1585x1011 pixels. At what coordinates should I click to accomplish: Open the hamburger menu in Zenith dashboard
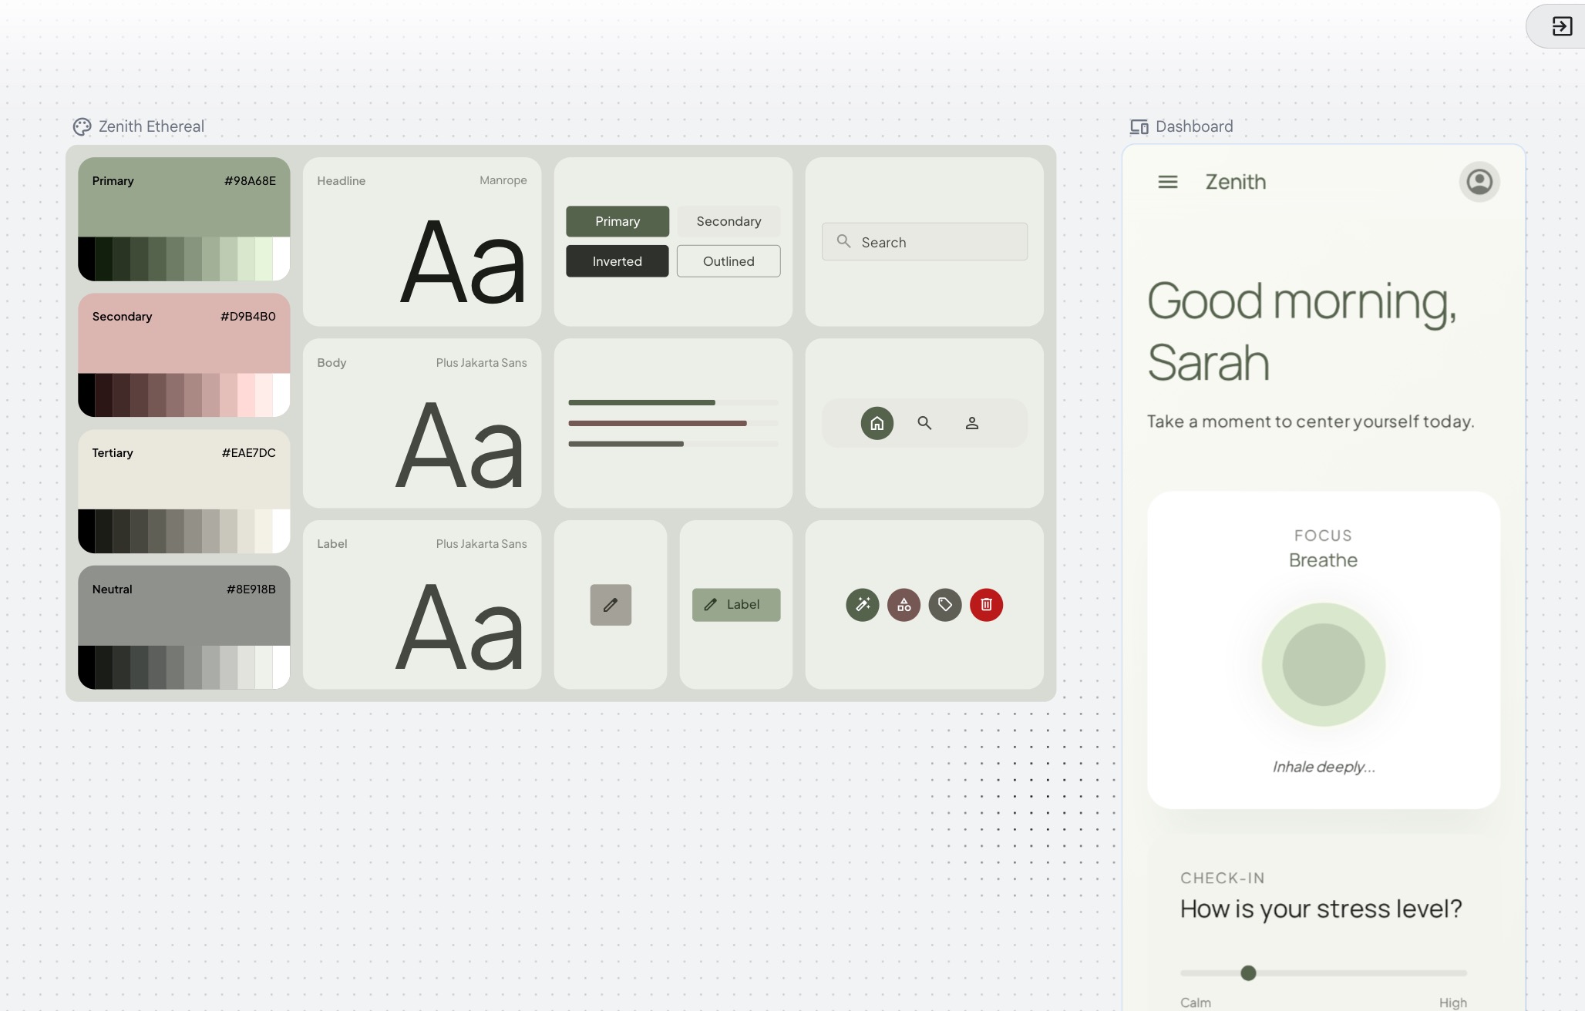[x=1168, y=182]
